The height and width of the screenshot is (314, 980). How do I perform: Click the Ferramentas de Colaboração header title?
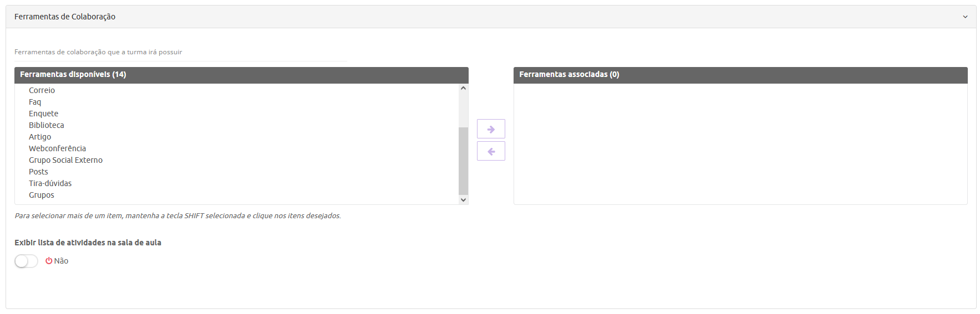click(65, 17)
